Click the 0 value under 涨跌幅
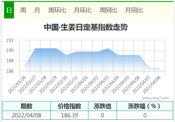175x122 pixels. [145, 115]
